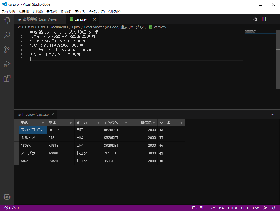Open filter for メーカー column

pyautogui.click(x=98, y=123)
